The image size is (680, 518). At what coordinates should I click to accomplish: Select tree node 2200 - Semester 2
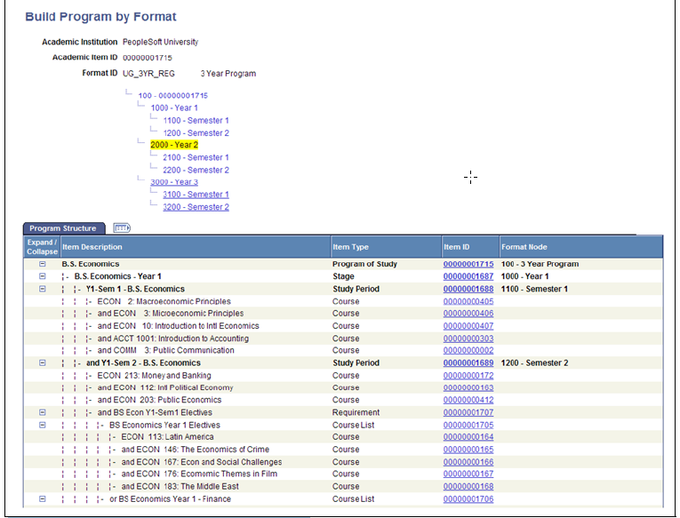(196, 170)
